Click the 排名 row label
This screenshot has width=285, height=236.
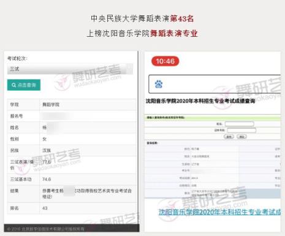point(14,208)
